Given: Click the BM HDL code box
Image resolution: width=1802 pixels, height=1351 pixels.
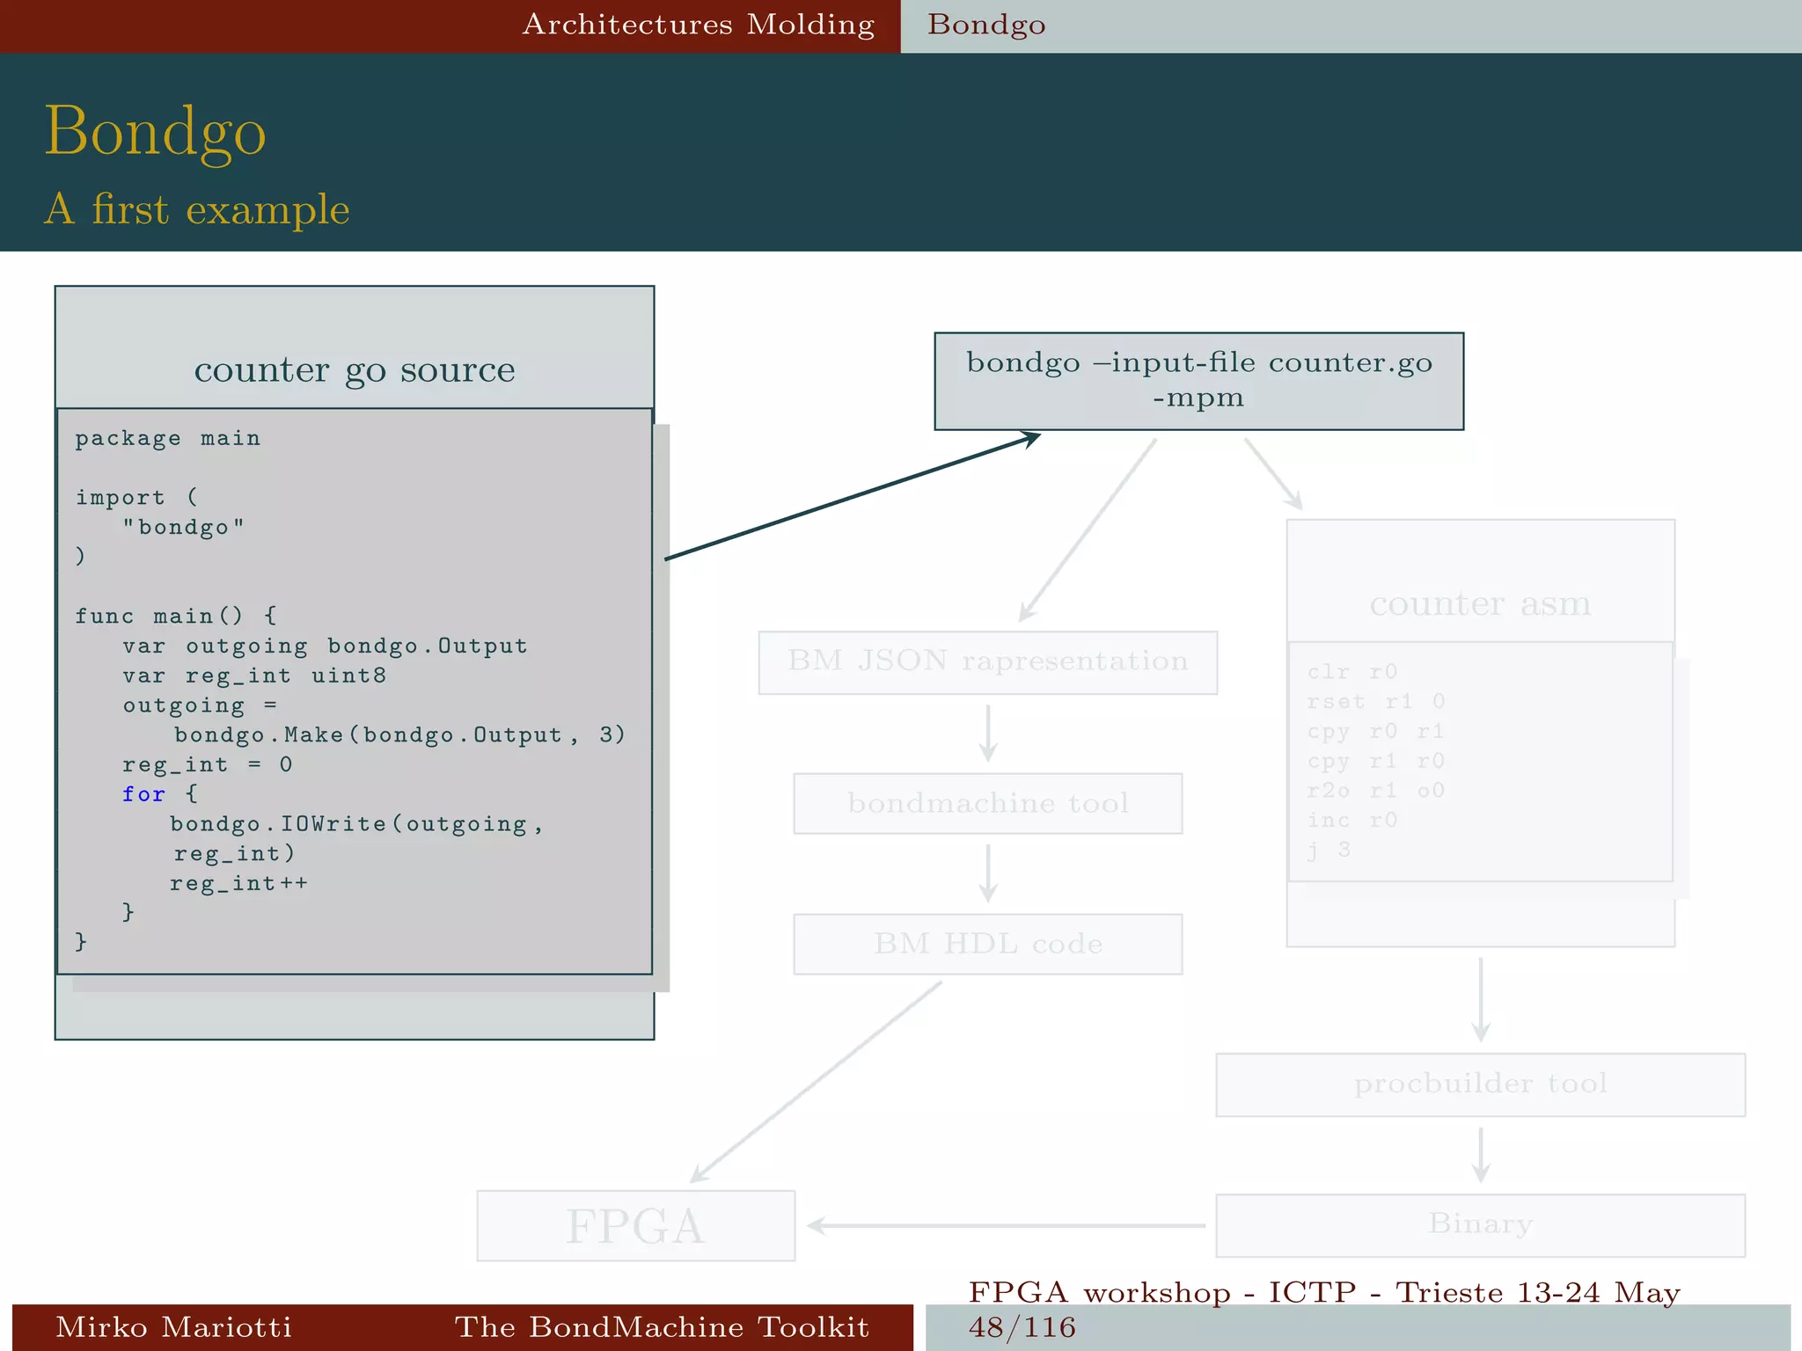Looking at the screenshot, I should [987, 944].
